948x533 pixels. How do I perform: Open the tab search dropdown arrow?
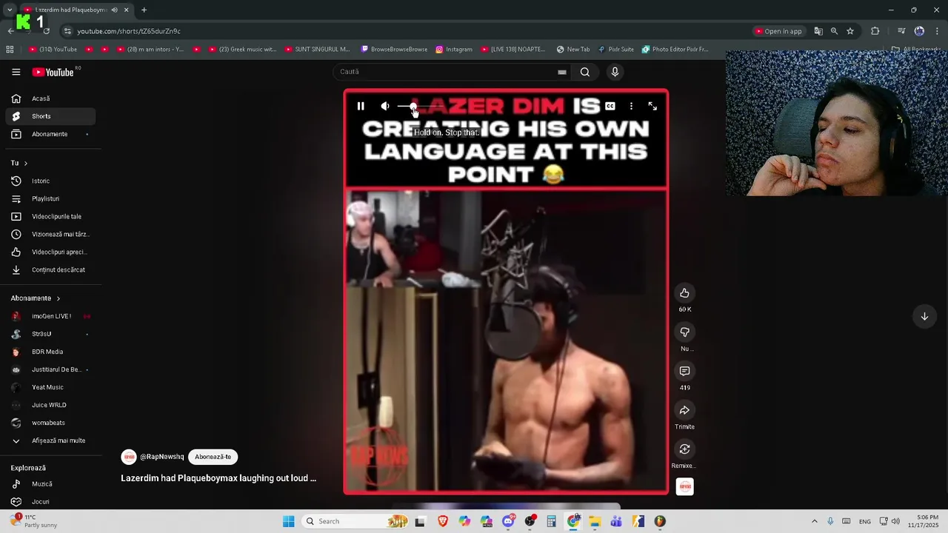point(10,10)
